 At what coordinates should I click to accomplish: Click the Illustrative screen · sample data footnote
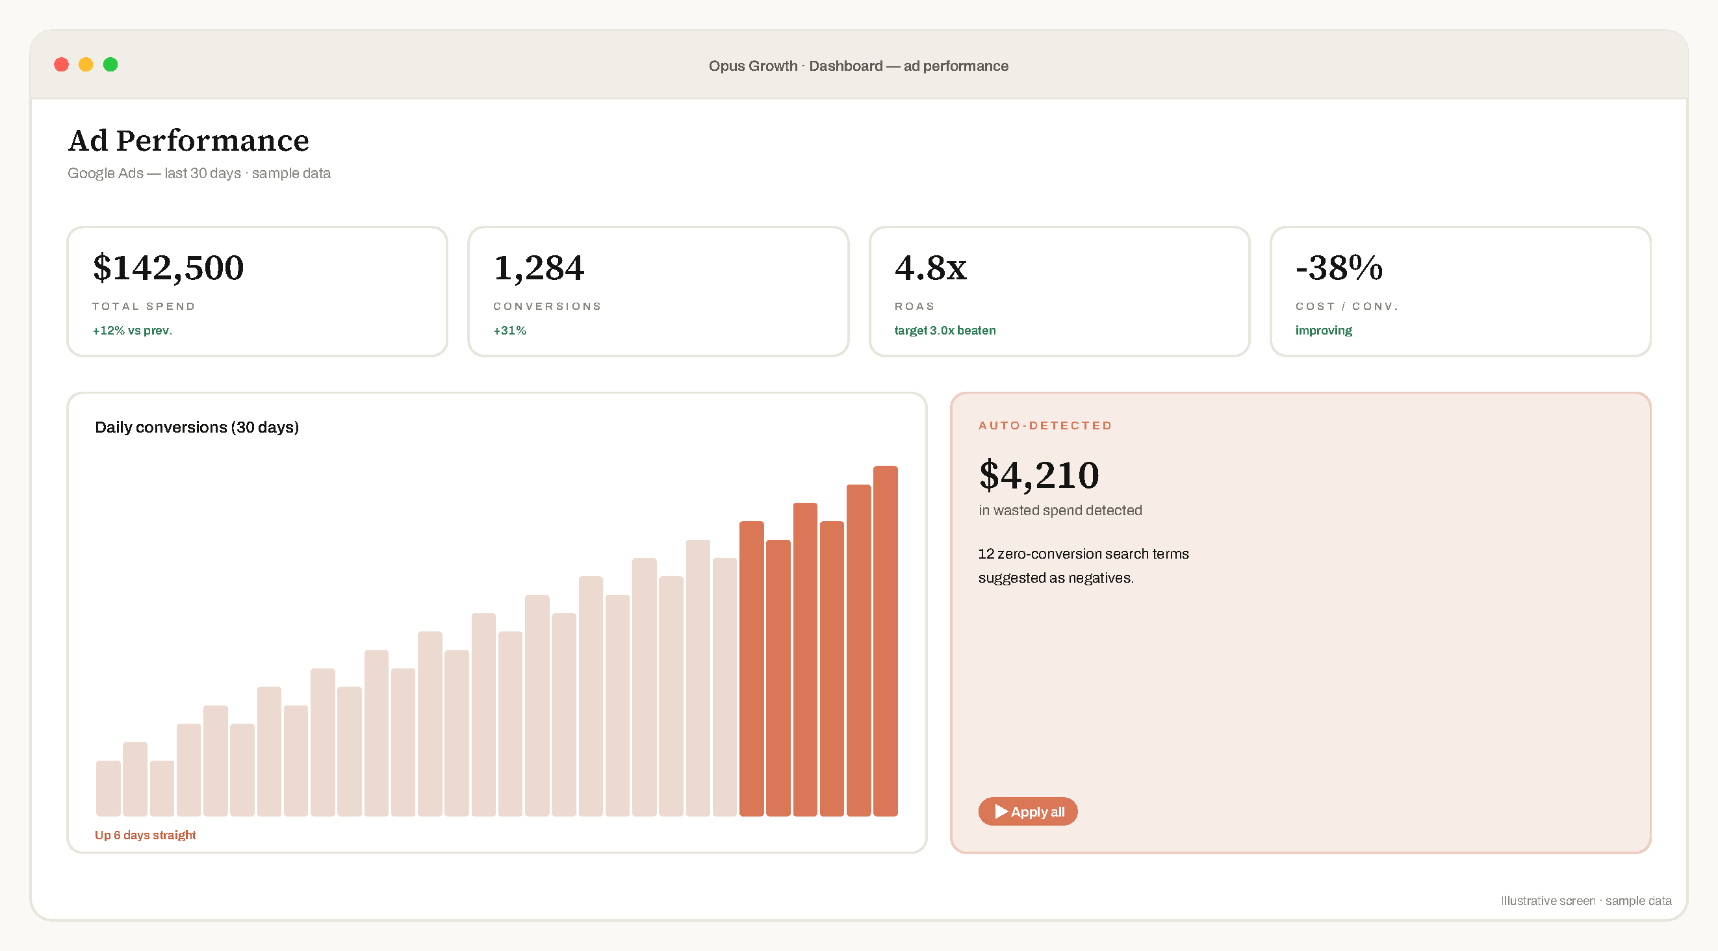1586,900
